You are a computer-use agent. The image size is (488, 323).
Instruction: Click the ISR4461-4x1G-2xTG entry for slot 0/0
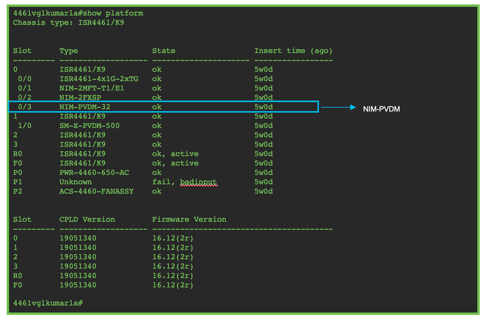99,79
